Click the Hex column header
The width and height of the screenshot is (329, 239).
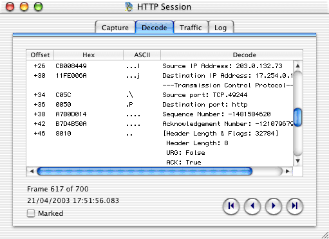(88, 55)
